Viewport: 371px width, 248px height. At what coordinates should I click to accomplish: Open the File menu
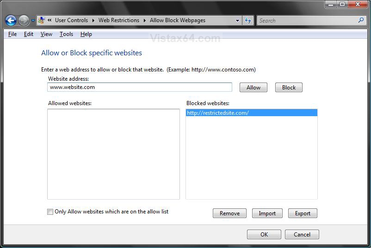click(x=12, y=34)
